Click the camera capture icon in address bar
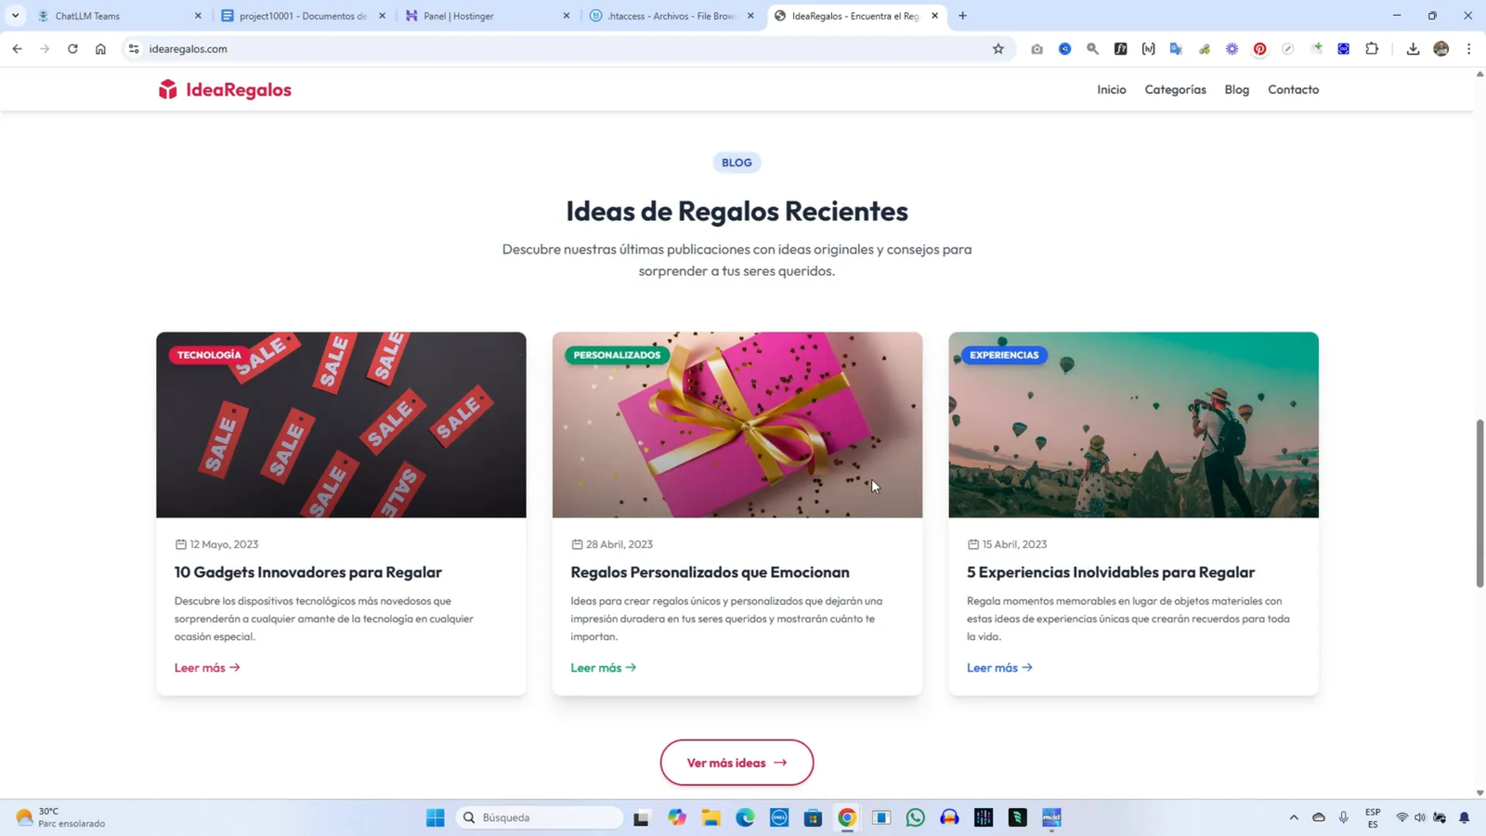 point(1038,48)
